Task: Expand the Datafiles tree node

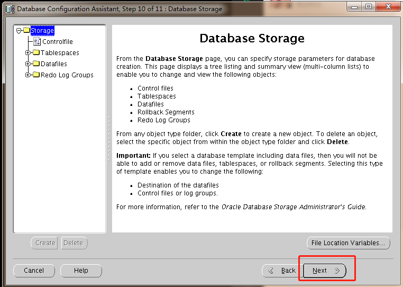Action: click(28, 64)
